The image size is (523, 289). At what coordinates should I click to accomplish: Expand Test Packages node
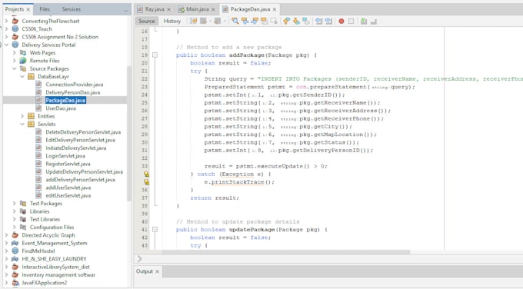pyautogui.click(x=15, y=204)
